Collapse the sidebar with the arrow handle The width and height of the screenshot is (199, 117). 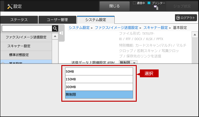[61, 33]
